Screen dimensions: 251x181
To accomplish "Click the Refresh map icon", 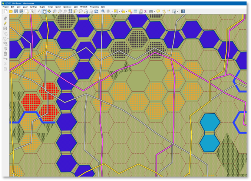I will 96,11.
